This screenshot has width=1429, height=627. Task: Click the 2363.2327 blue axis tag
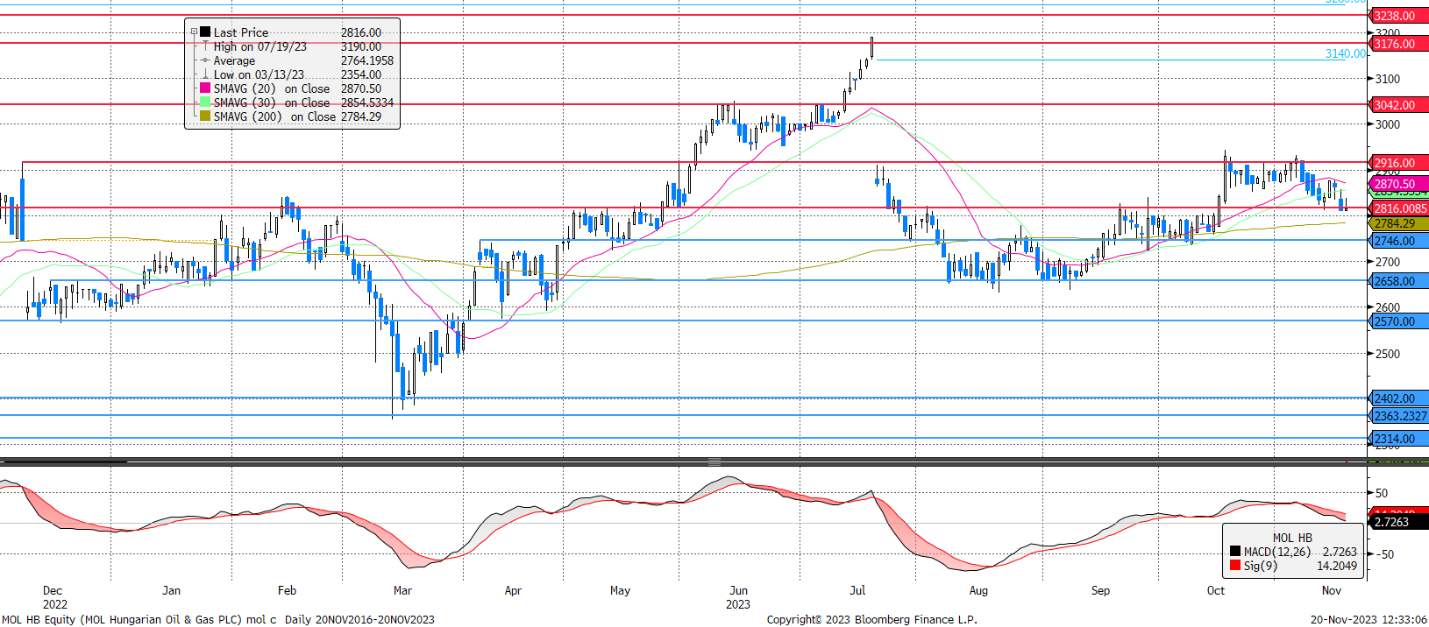point(1399,416)
